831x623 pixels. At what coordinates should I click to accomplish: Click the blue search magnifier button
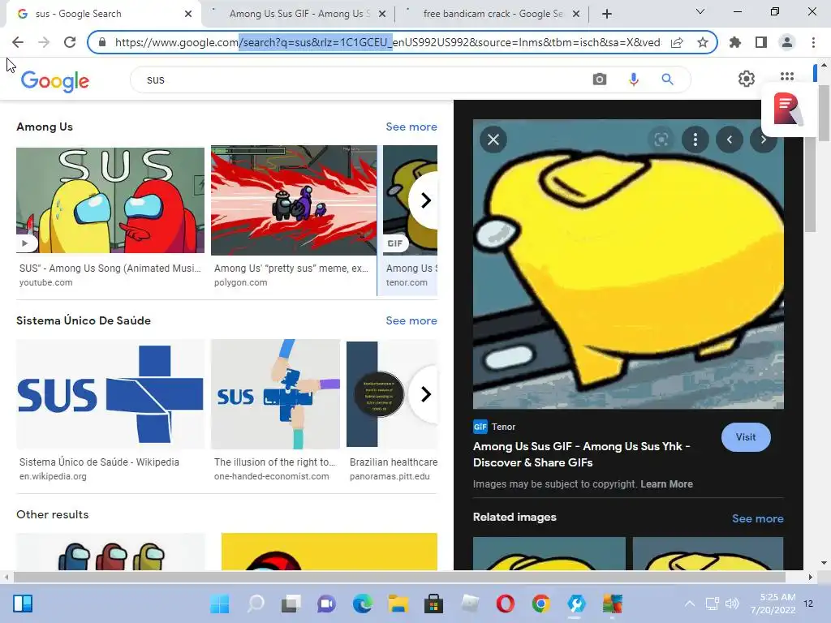(667, 79)
